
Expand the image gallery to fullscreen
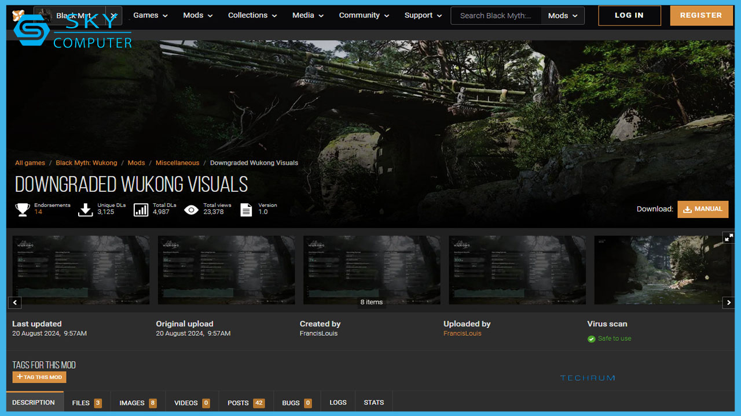729,237
